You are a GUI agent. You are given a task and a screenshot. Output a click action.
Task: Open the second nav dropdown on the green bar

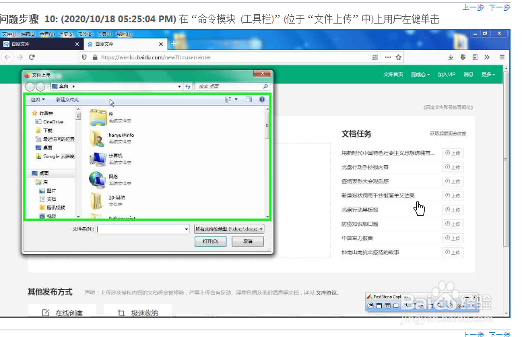420,75
